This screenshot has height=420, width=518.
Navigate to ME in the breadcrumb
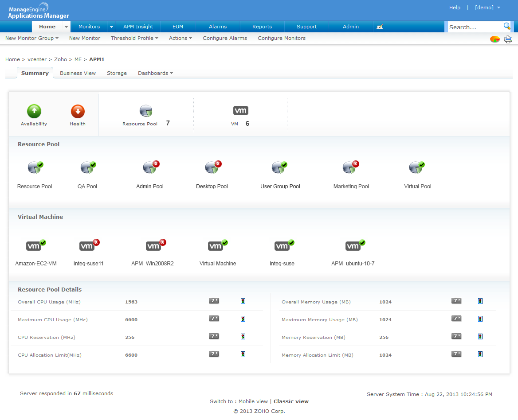[x=78, y=59]
